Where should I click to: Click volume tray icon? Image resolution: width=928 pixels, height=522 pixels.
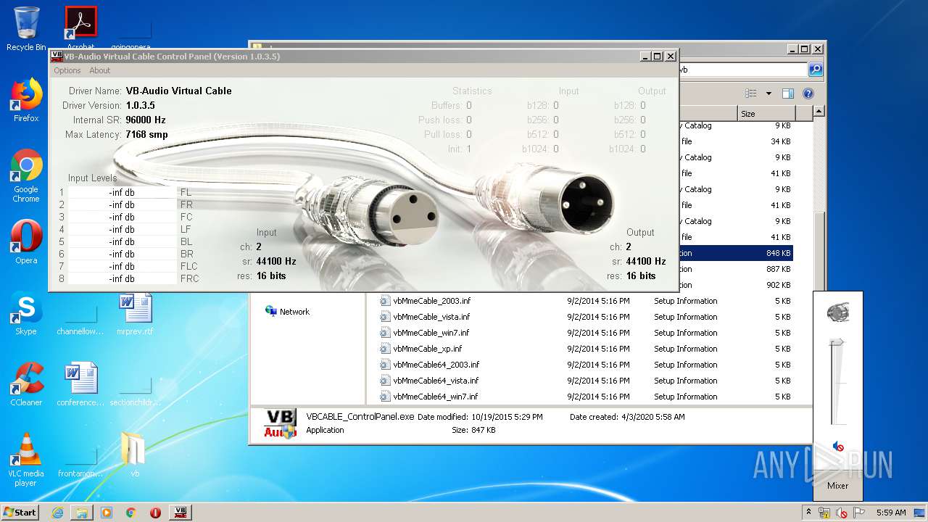842,513
